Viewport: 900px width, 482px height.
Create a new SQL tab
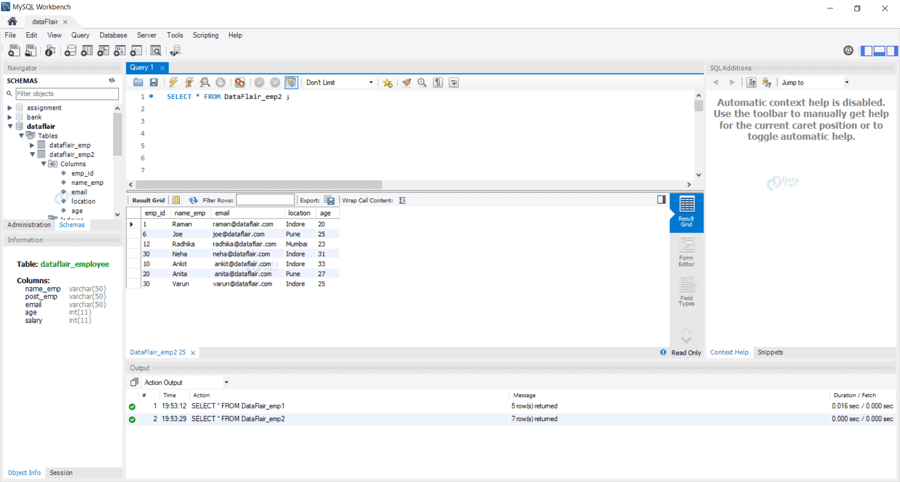[x=14, y=51]
